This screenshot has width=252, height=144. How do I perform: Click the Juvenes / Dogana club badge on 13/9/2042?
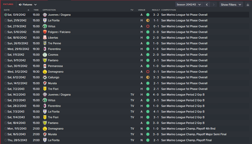pyautogui.click(x=45, y=15)
